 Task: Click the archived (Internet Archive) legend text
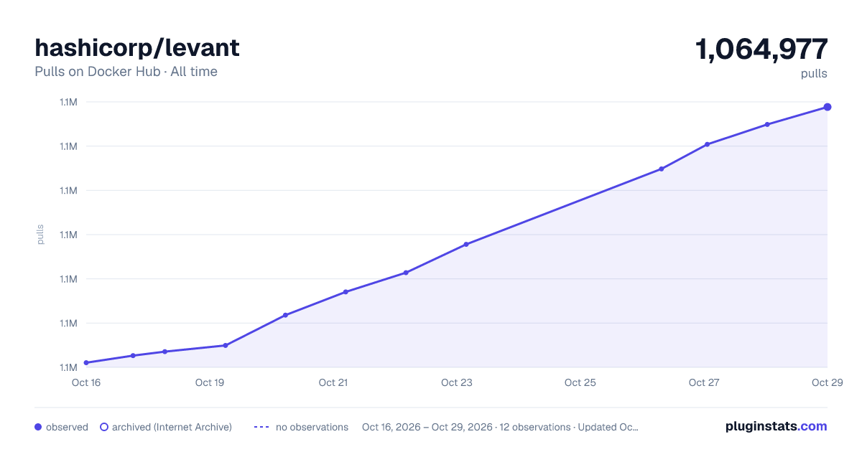(172, 427)
